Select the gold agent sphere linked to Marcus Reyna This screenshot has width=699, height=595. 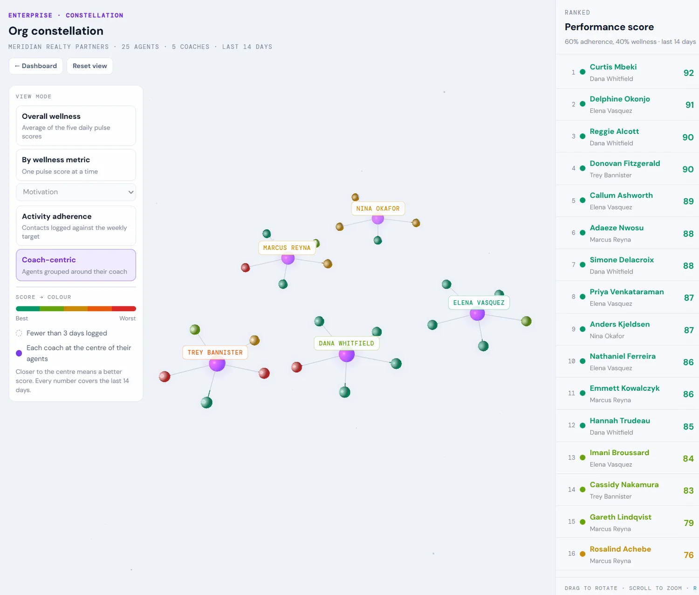328,264
